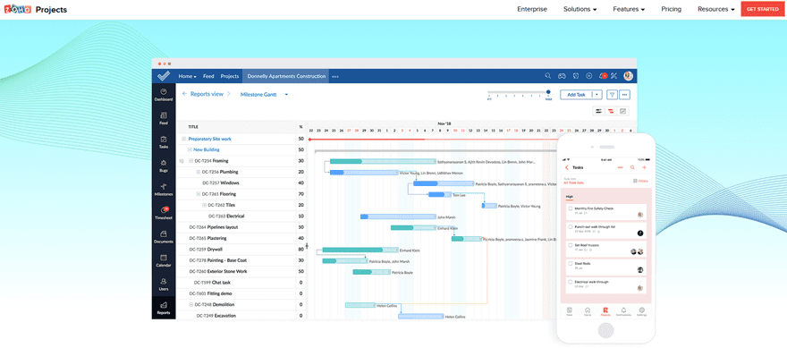Click the back arrow before Reports view

[x=185, y=94]
